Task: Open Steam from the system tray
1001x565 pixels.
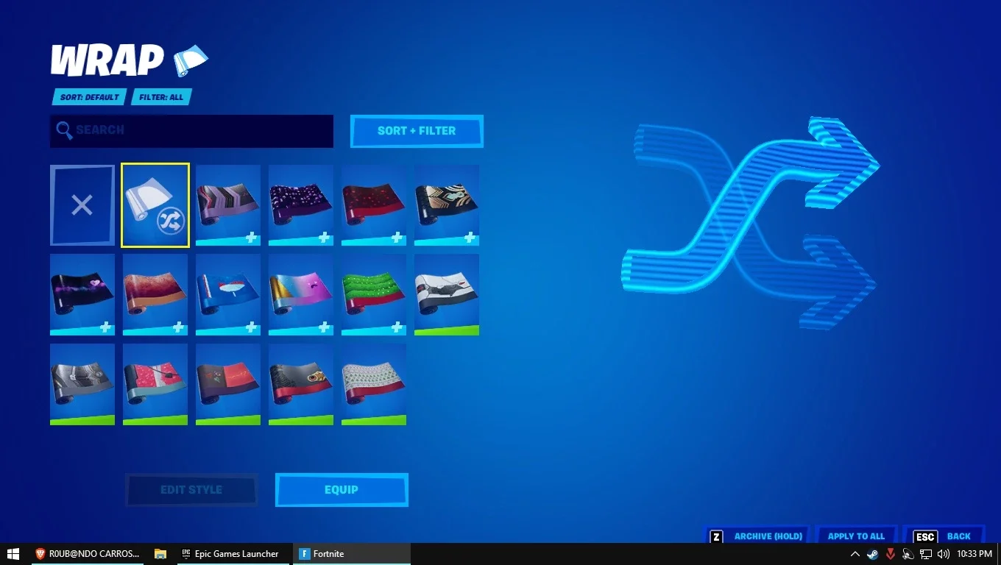Action: pos(872,554)
